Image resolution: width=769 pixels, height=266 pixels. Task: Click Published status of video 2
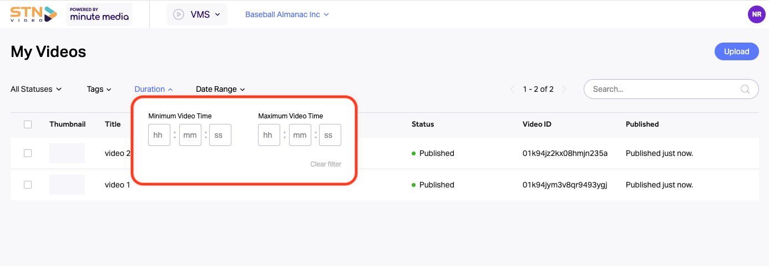pos(433,153)
